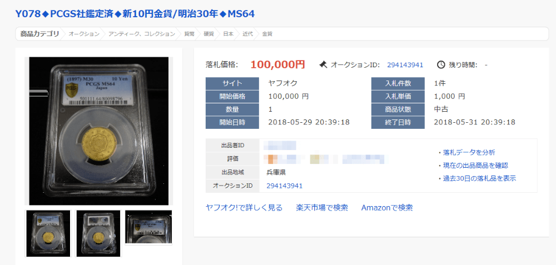Click the listing title heading link
Screen dimensions: 556x265
coord(135,14)
